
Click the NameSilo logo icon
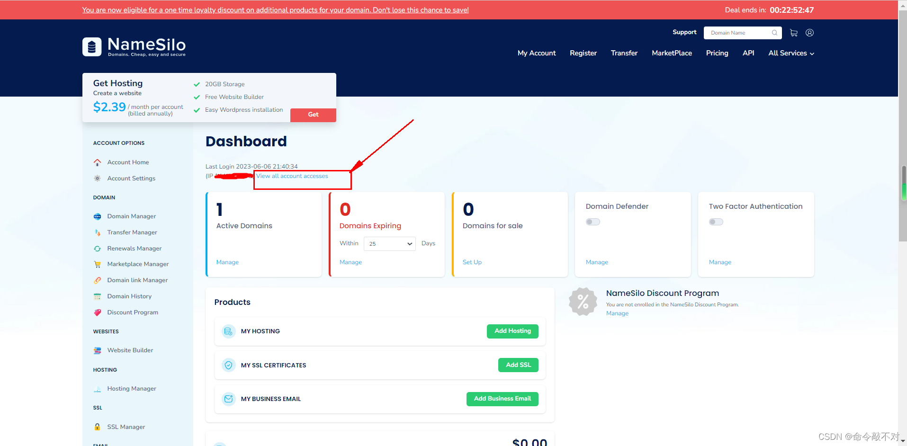(92, 47)
